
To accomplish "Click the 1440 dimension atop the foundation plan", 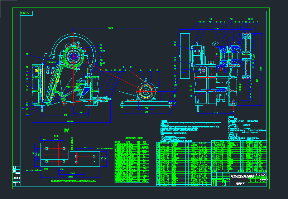I will pyautogui.click(x=56, y=136).
